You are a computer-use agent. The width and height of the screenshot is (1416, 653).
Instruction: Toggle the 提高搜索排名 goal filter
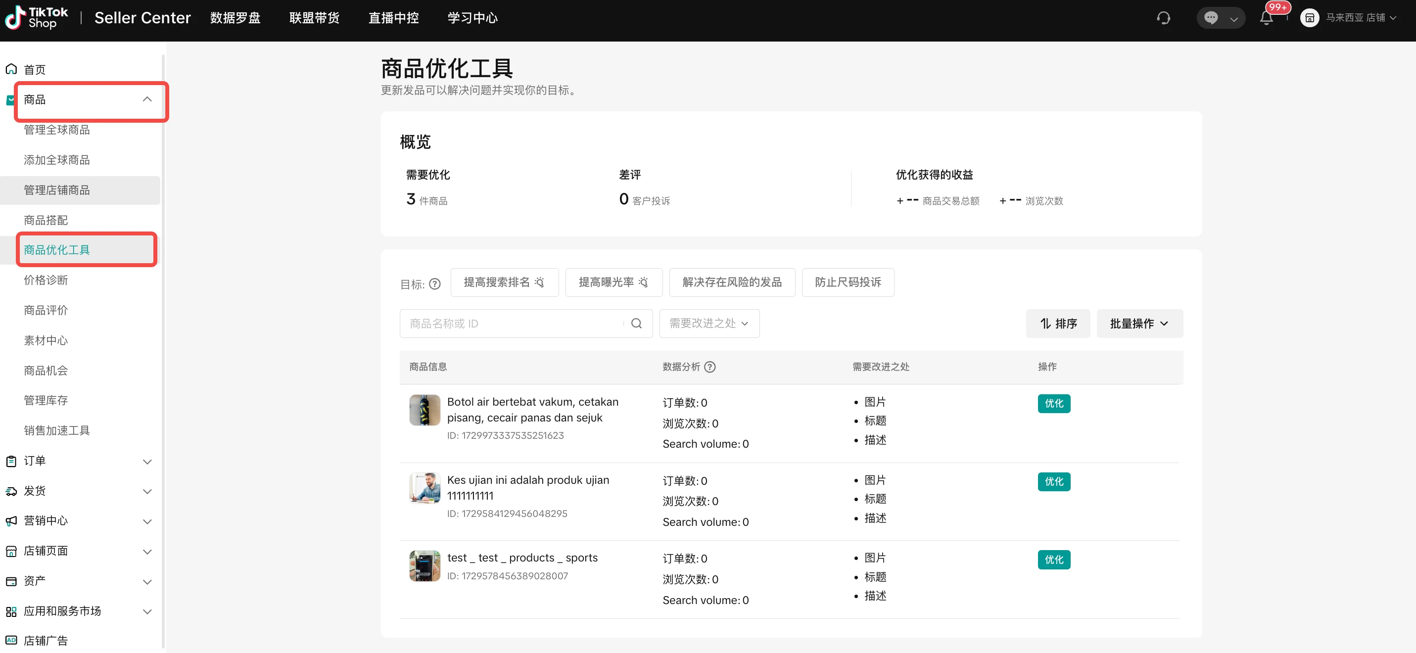(504, 282)
